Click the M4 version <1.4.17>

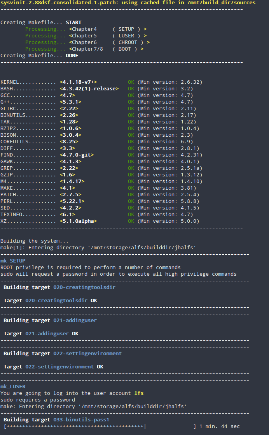pyautogui.click(x=72, y=181)
